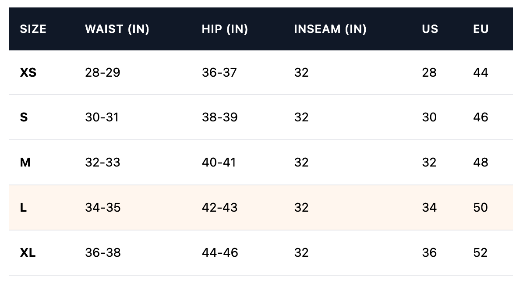523x298 pixels.
Task: Click the INSEAM (IN) header
Action: [330, 29]
